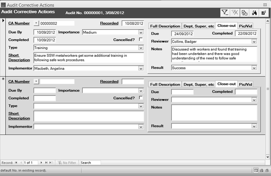271x176 pixels.
Task: Click Short Description label in new record
Action: click(x=19, y=116)
